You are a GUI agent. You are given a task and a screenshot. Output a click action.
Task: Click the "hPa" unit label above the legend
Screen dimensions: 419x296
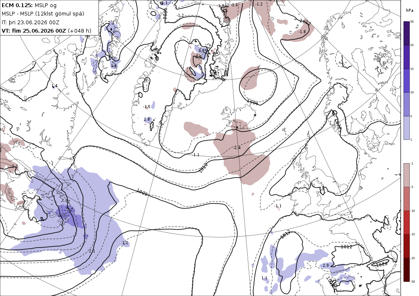click(x=409, y=10)
